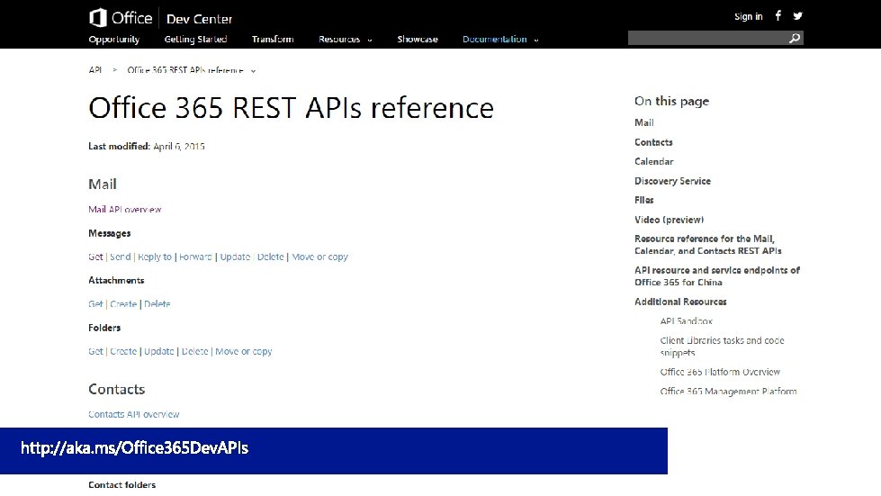Click the Last modified date text

pyautogui.click(x=147, y=146)
